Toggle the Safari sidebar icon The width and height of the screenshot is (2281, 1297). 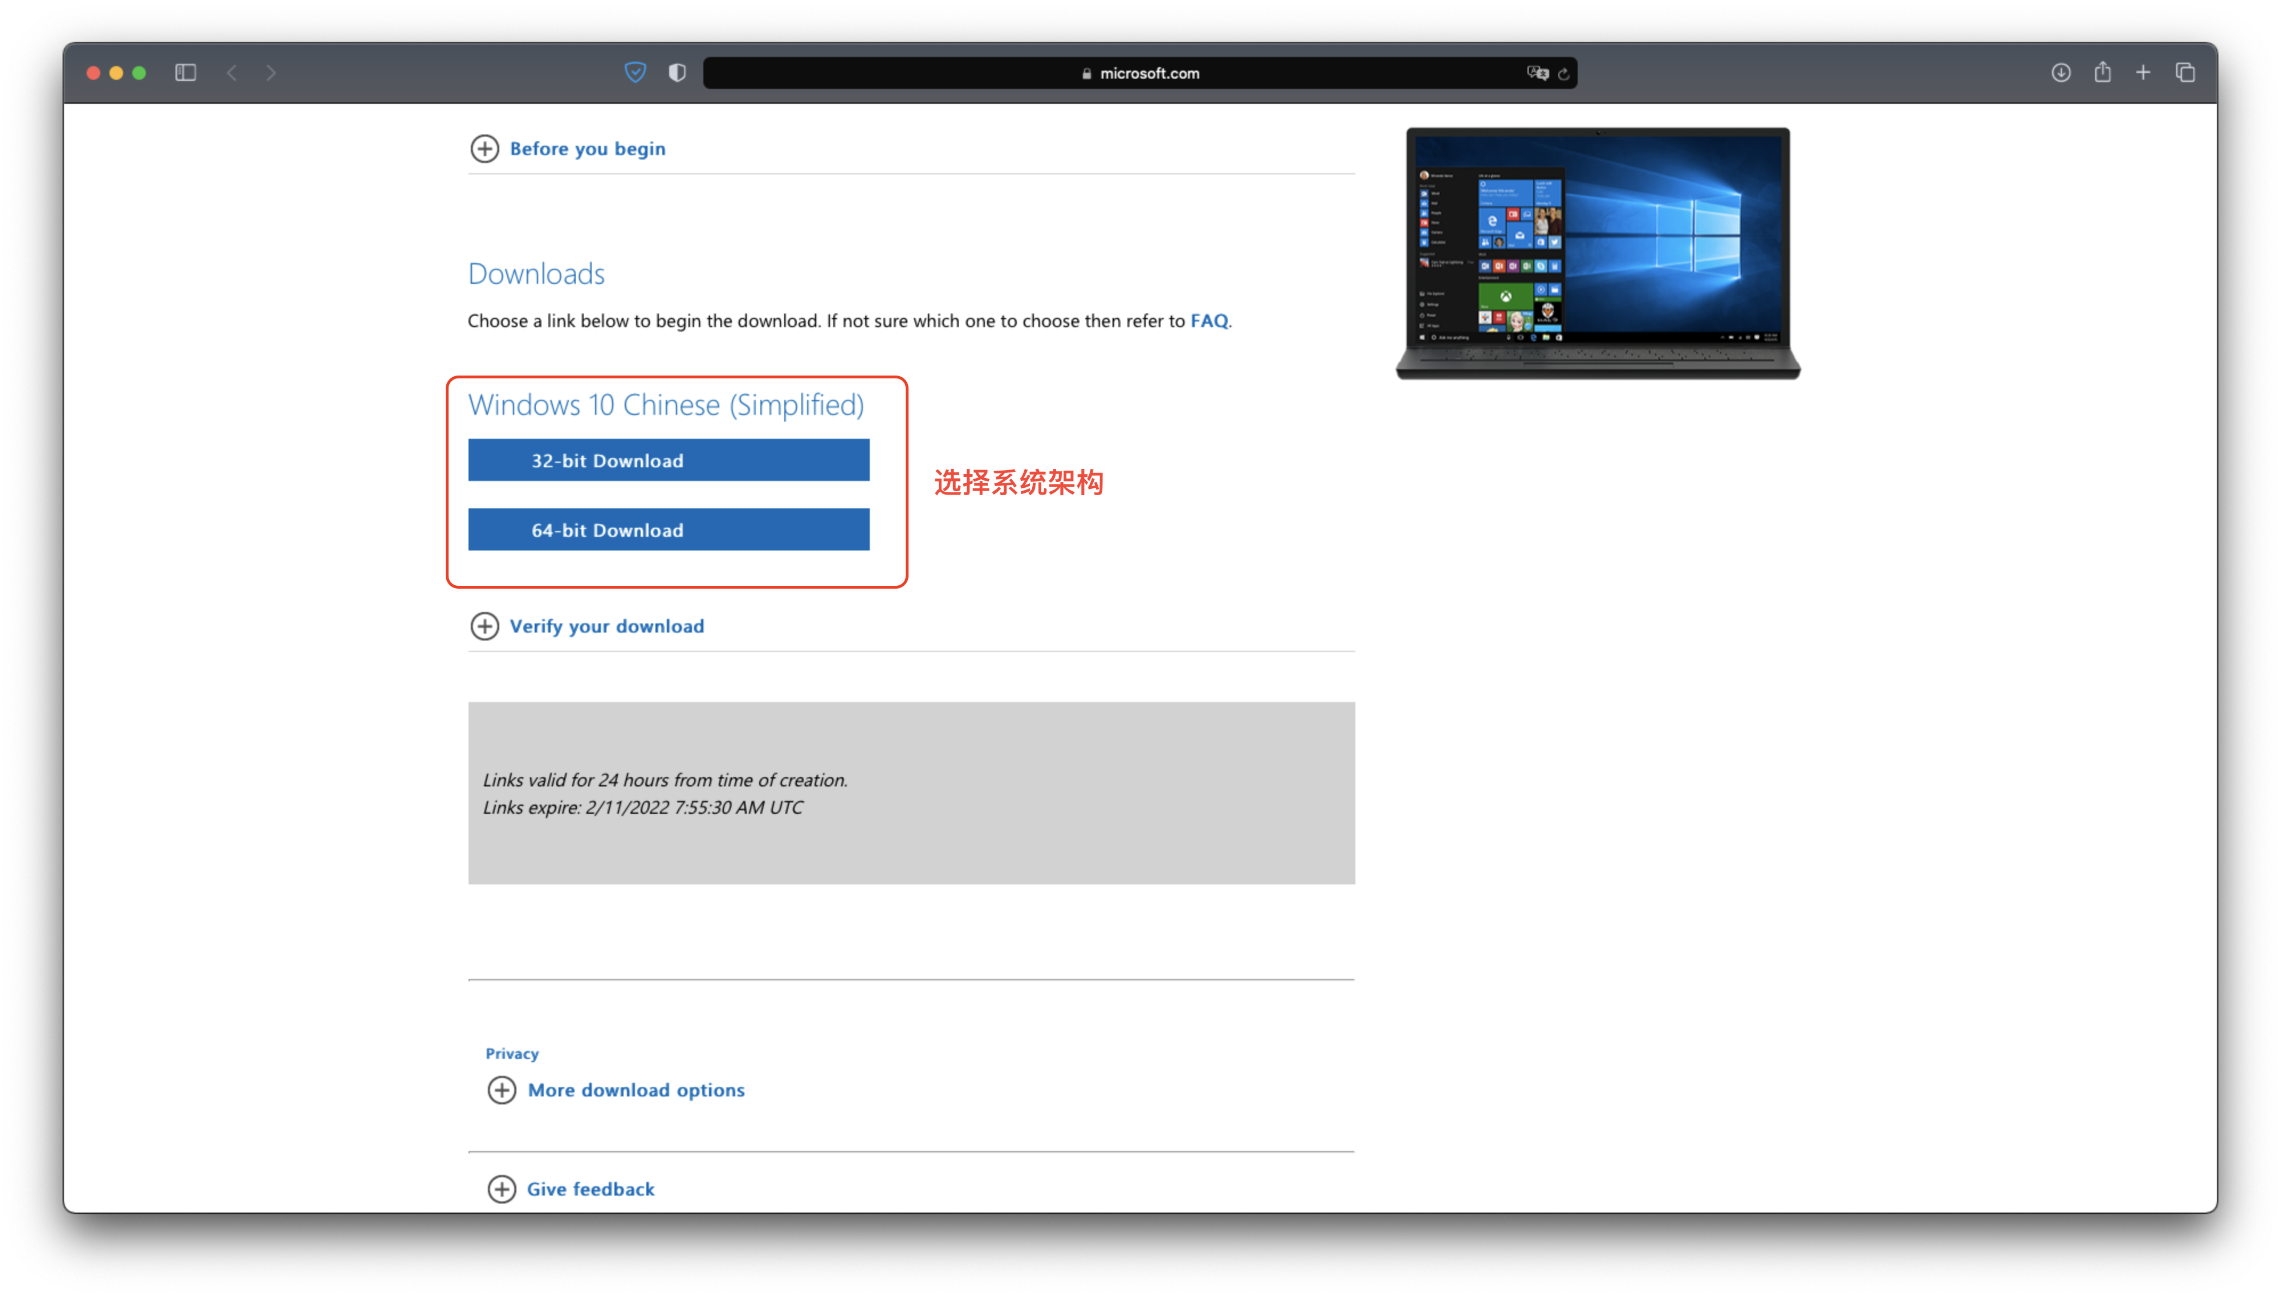pos(185,72)
